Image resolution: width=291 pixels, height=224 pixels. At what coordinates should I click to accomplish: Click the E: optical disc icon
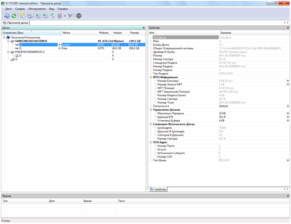pyautogui.click(x=17, y=56)
